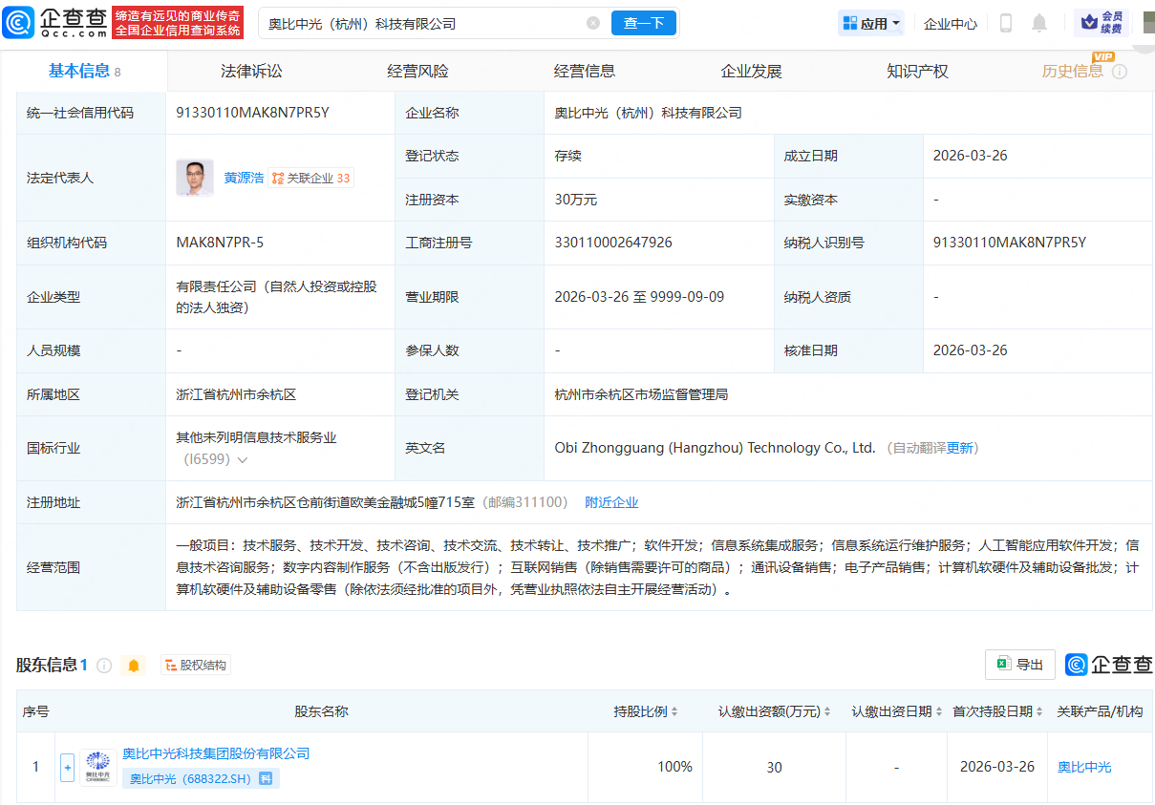Click the info icon next to 股东信息
This screenshot has height=805, width=1155.
point(105,666)
